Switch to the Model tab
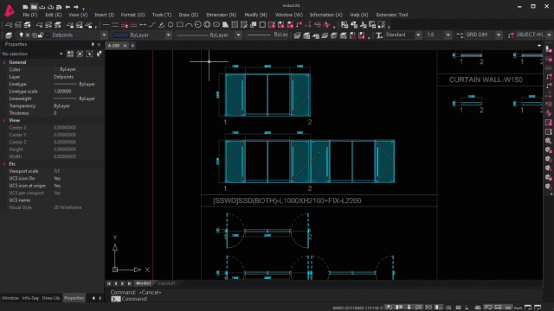Viewport: 554px width, 311px height. tap(143, 283)
